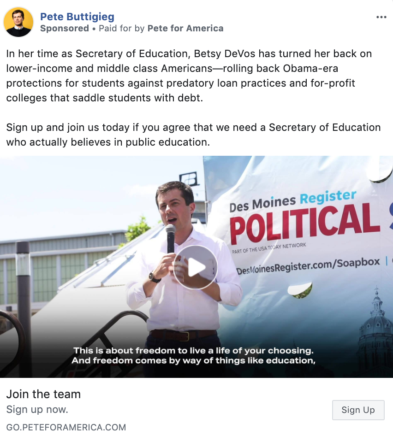The width and height of the screenshot is (393, 447).
Task: Click the video subtitle caption about freedom
Action: 194,356
